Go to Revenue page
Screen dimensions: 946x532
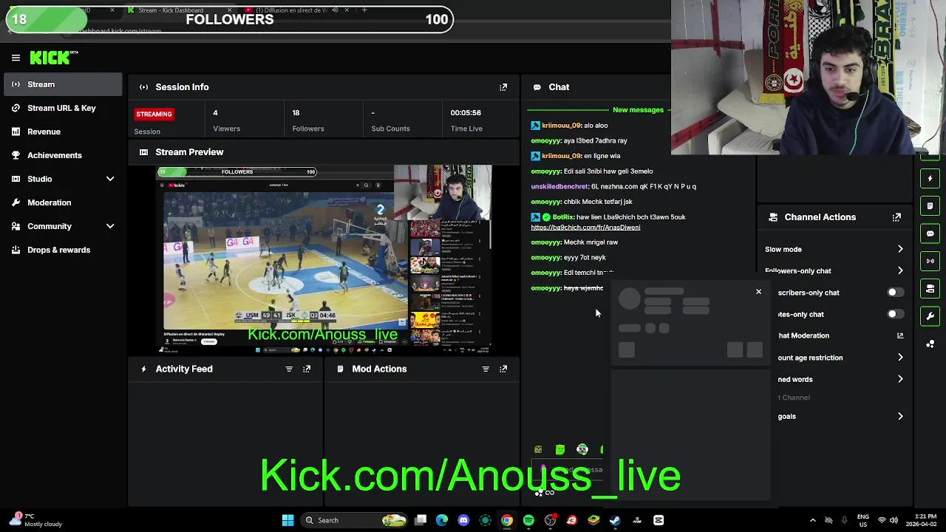(63, 132)
